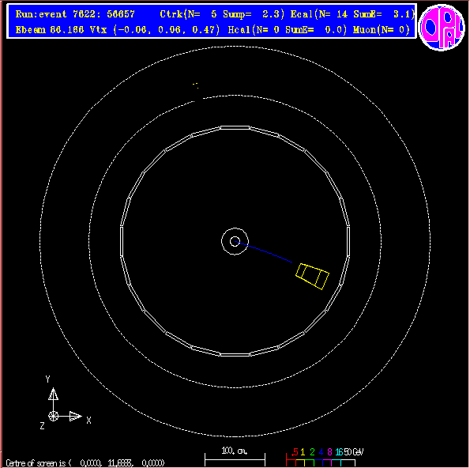The height and width of the screenshot is (468, 470).
Task: Click the OPAL logo in the corner
Action: (x=442, y=28)
